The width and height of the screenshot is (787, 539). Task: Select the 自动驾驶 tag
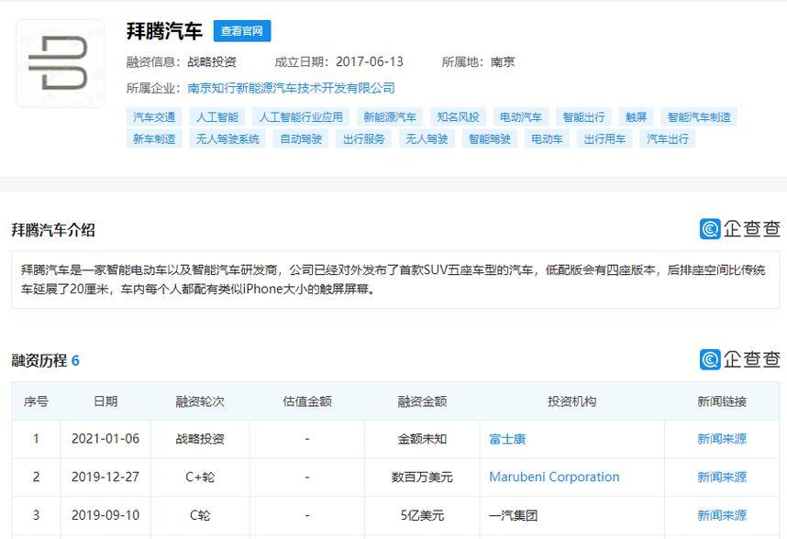click(301, 139)
